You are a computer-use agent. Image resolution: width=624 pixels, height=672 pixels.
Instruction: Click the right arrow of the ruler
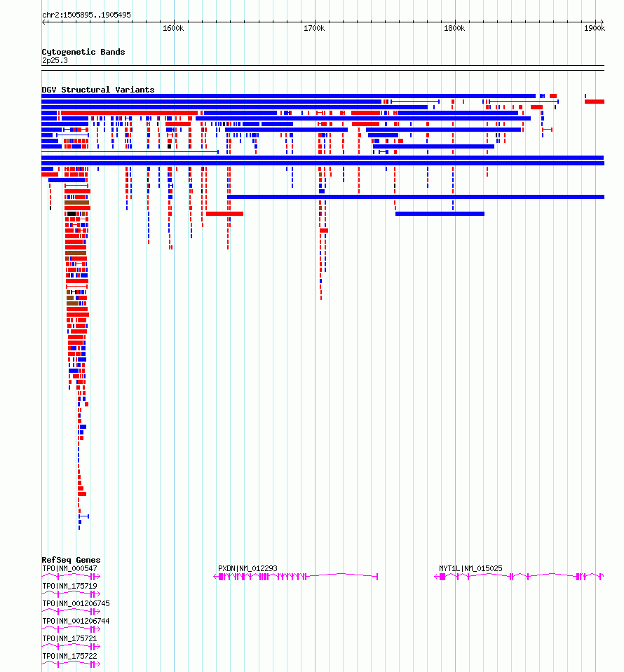602,22
